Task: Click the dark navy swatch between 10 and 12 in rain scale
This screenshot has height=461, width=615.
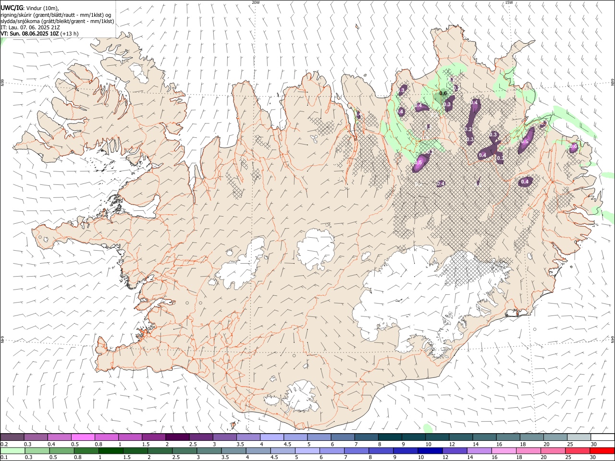Action: tap(430, 451)
